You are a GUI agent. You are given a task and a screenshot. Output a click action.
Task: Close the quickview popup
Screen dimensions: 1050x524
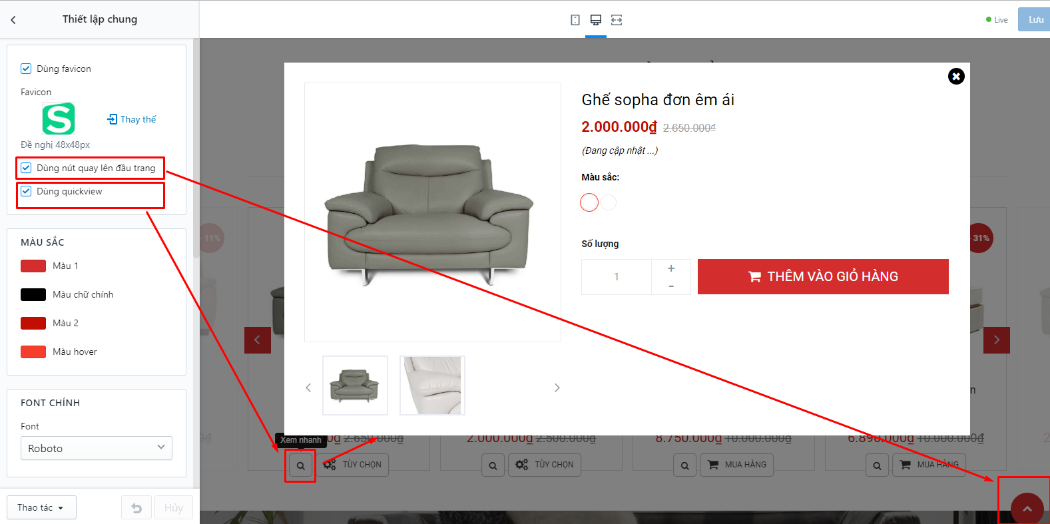point(956,77)
